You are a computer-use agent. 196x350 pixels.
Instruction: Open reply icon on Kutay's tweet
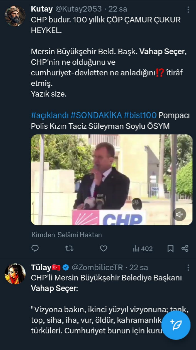pyautogui.click(x=35, y=248)
